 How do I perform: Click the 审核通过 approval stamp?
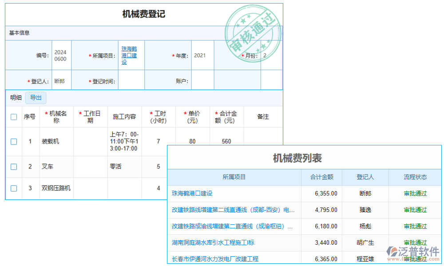(x=253, y=31)
